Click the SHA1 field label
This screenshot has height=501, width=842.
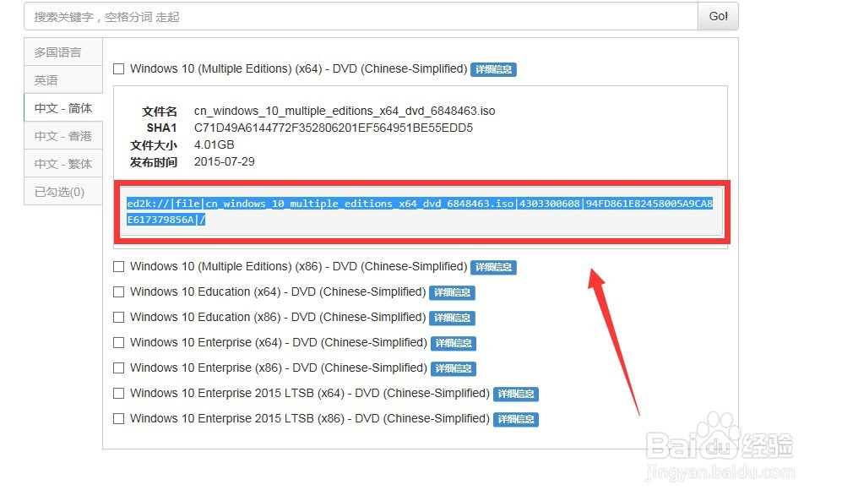click(x=161, y=128)
